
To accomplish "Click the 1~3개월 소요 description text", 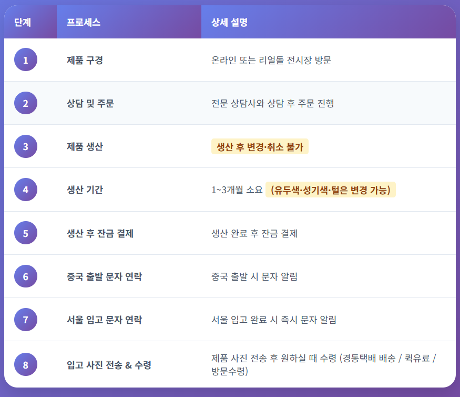I will point(237,190).
